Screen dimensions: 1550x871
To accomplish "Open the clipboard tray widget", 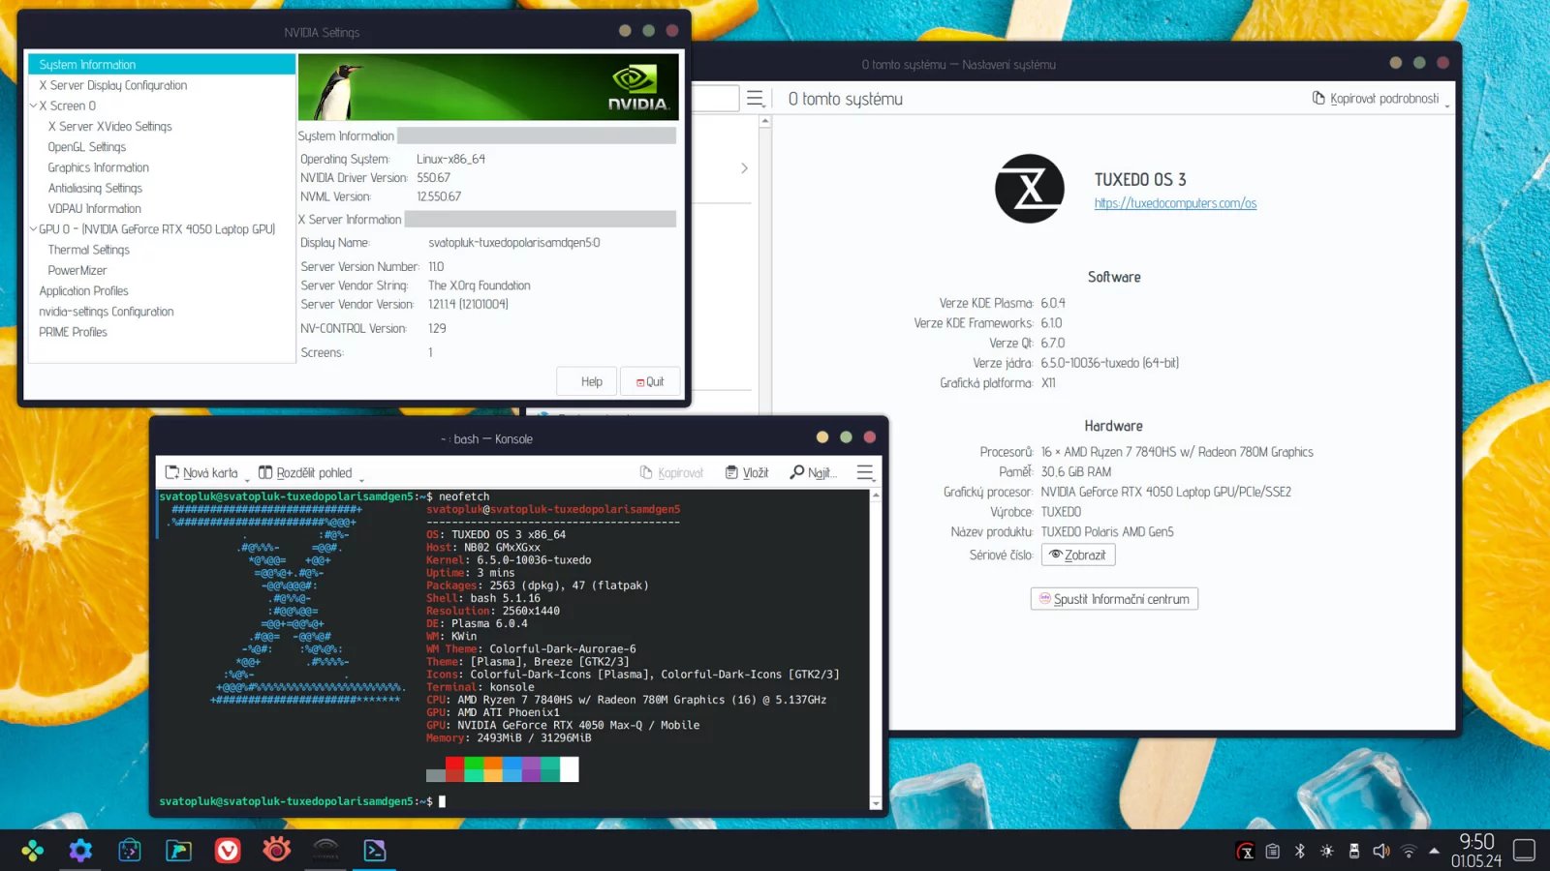I will [x=1273, y=852].
